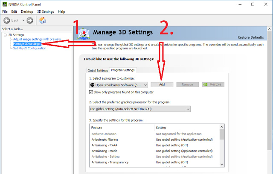The image size is (273, 174).
Task: Click the Home icon in the toolbar
Action: click(43, 20)
